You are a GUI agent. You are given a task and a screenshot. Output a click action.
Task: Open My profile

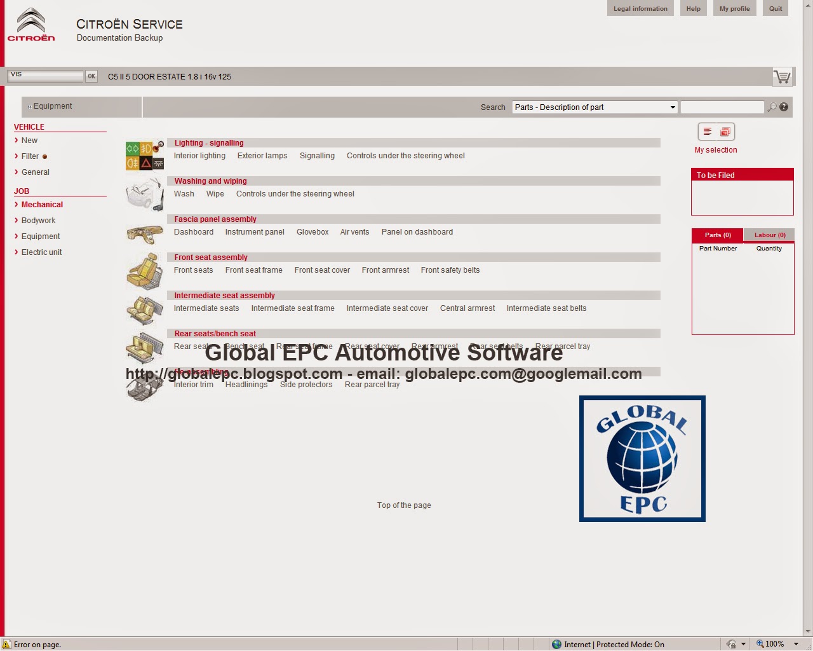tap(735, 8)
